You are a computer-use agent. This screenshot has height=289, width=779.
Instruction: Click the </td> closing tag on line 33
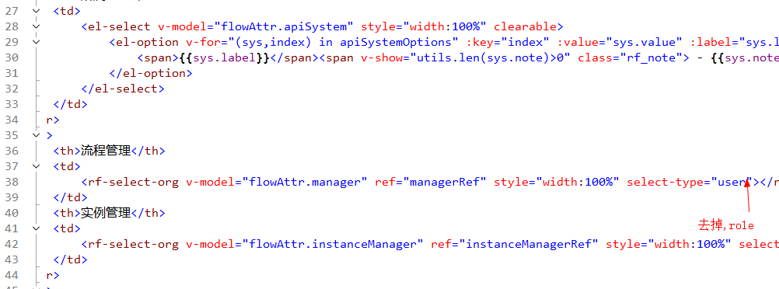pos(71,104)
